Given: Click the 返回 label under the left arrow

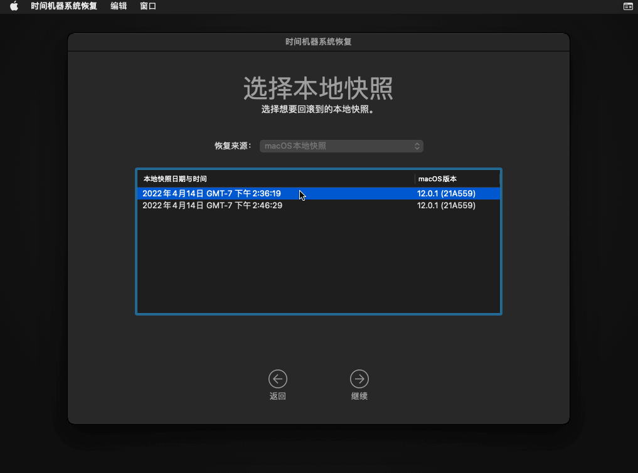Looking at the screenshot, I should tap(278, 396).
